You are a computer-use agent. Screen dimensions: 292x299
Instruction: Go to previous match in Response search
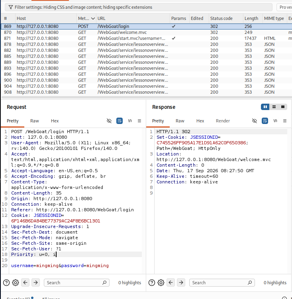(171, 282)
